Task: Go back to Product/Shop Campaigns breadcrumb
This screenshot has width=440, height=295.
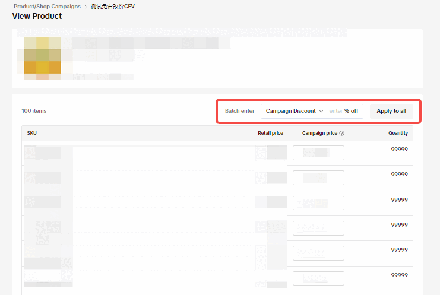Action: [x=47, y=7]
